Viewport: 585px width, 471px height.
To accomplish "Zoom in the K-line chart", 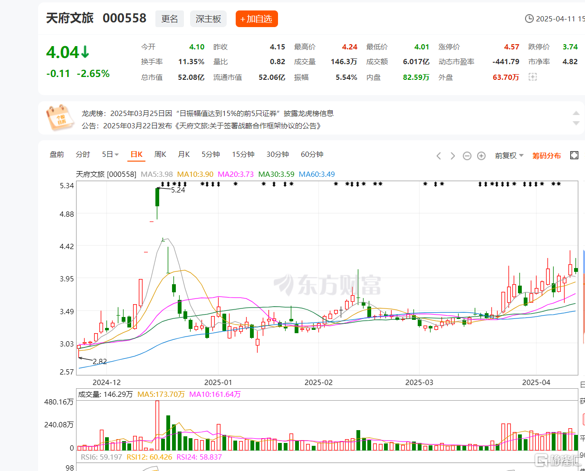I will (481, 156).
